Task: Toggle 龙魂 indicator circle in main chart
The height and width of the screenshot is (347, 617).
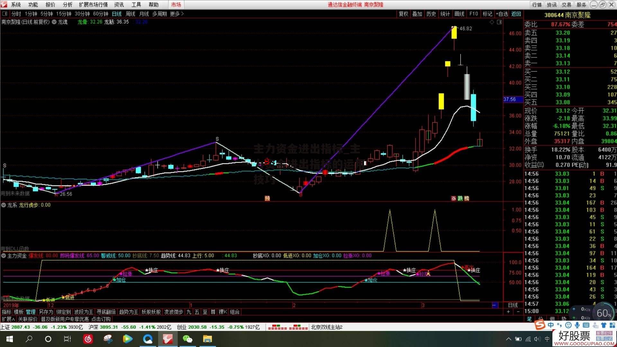Action: (x=54, y=22)
